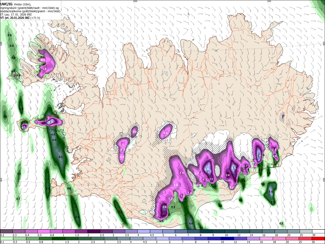Click the '1.2' rain value off south coast
This screenshot has width=325, height=244.
tap(220, 206)
